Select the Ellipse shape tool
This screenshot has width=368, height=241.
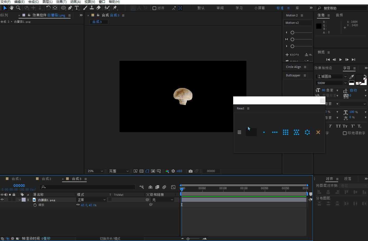tap(63, 8)
